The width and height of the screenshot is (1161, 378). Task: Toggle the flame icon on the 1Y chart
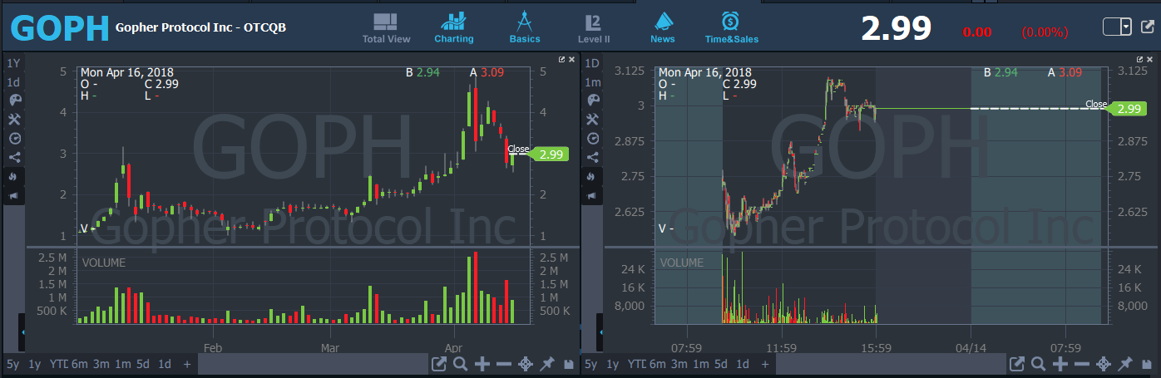[x=13, y=176]
